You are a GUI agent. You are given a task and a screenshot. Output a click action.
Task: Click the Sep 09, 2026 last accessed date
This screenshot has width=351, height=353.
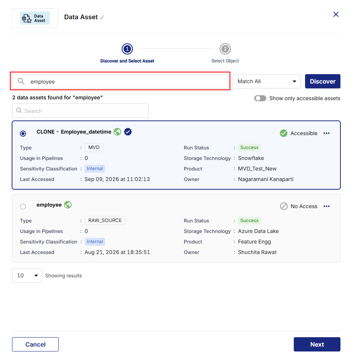[x=117, y=179]
